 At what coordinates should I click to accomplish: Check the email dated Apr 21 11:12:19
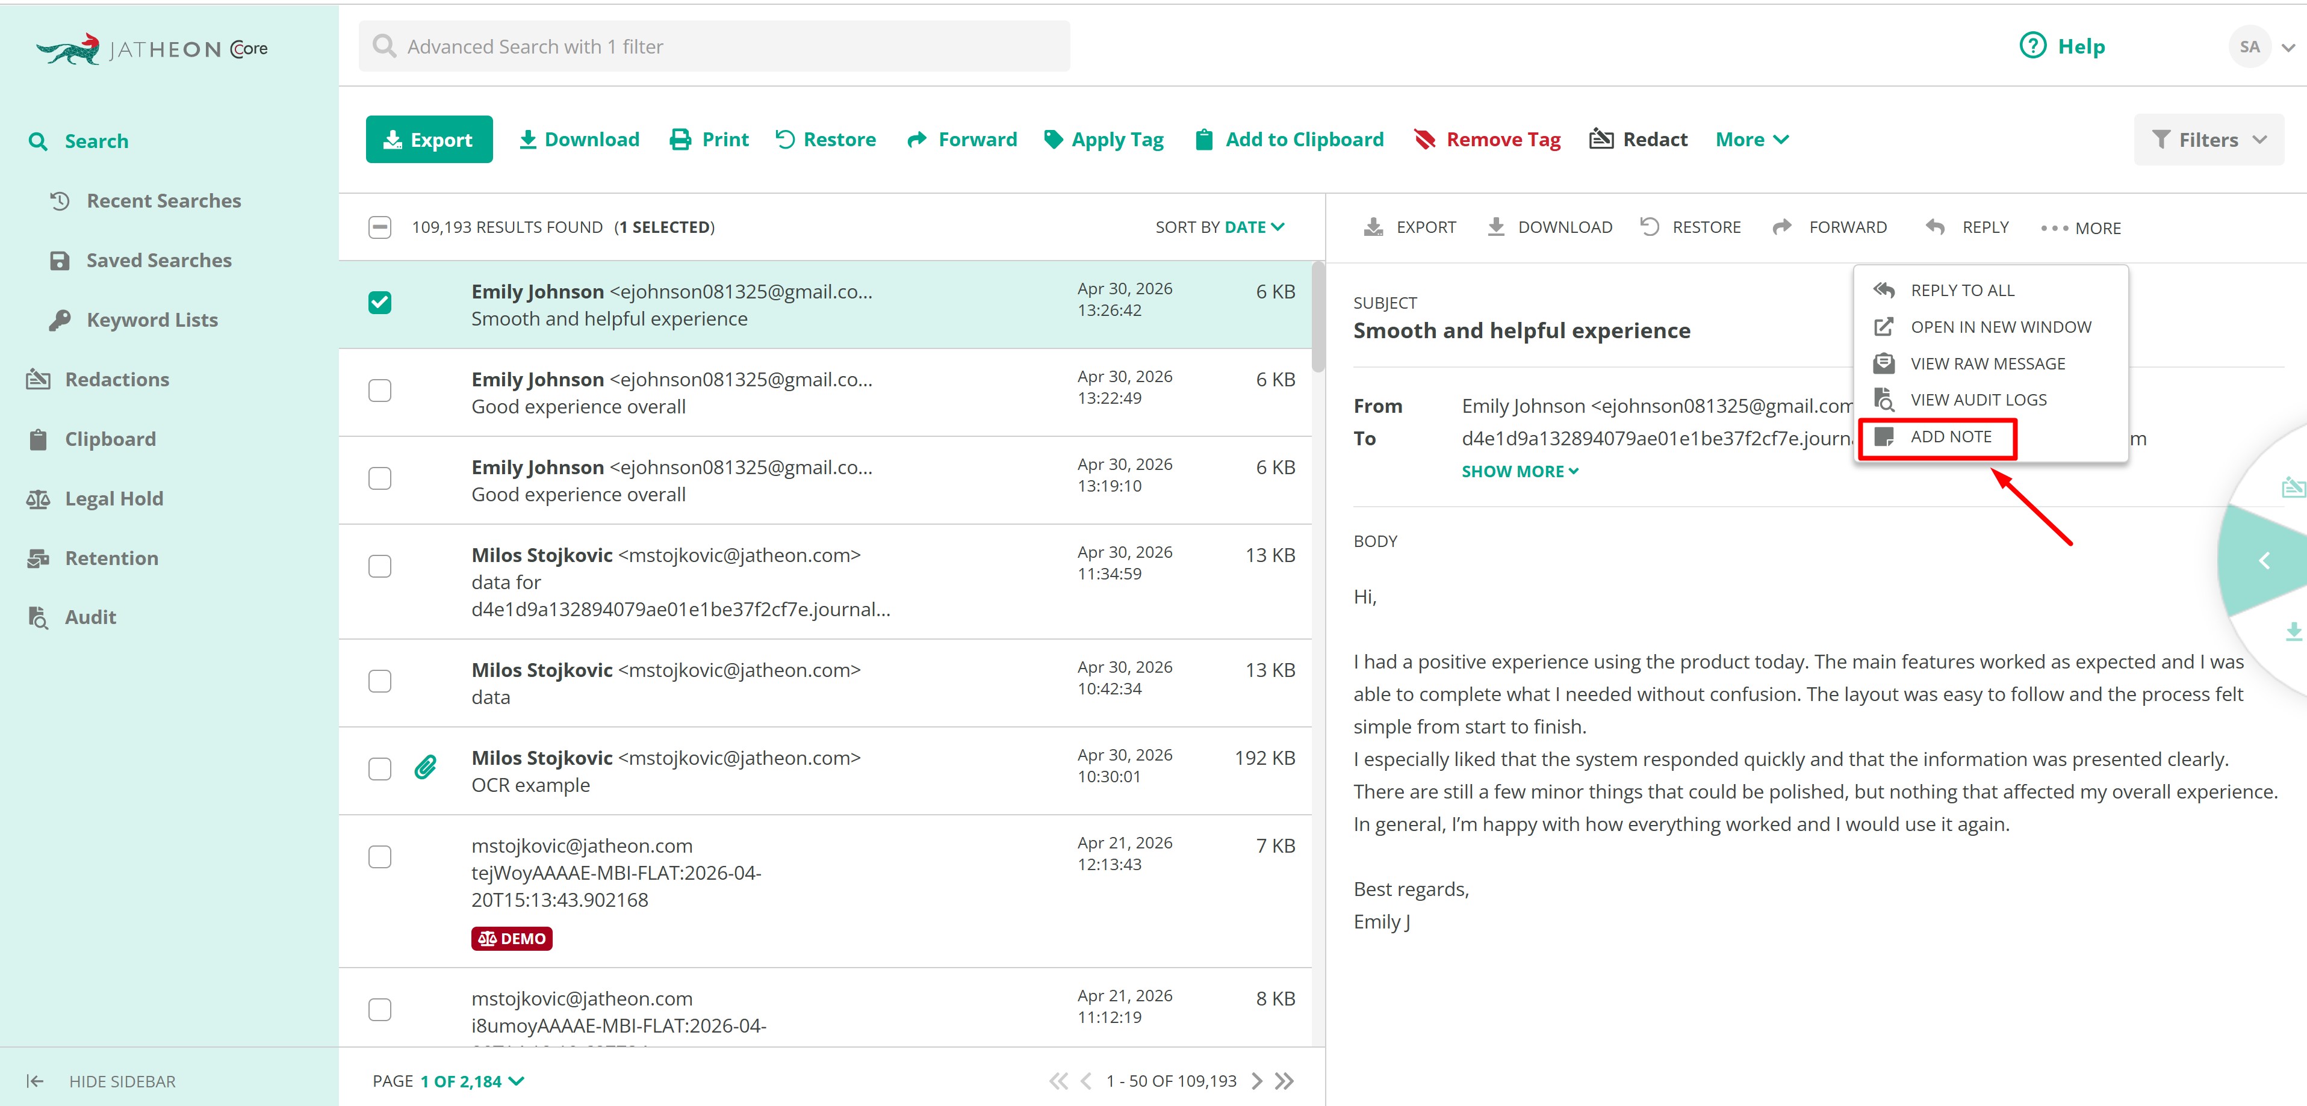point(380,1009)
